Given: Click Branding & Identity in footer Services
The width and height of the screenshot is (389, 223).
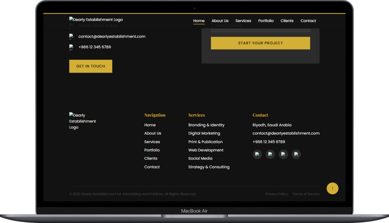Looking at the screenshot, I should coord(206,125).
